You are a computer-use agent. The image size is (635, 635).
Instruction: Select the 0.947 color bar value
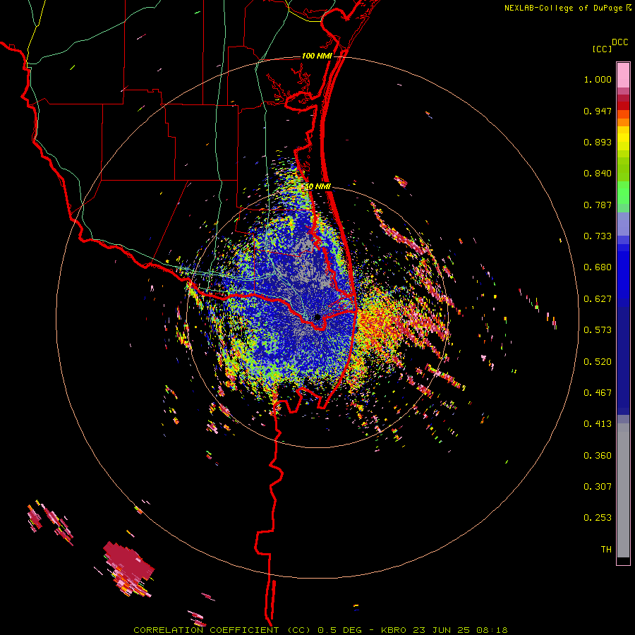[598, 111]
